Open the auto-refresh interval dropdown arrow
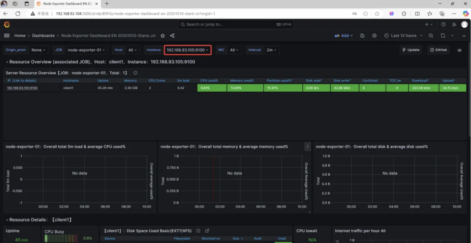471x243 pixels. 452,36
